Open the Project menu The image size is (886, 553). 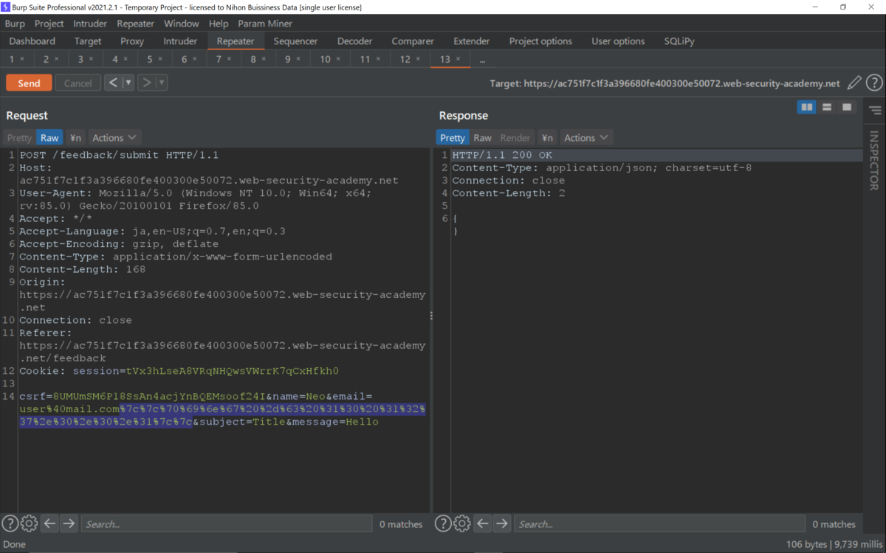pyautogui.click(x=49, y=24)
